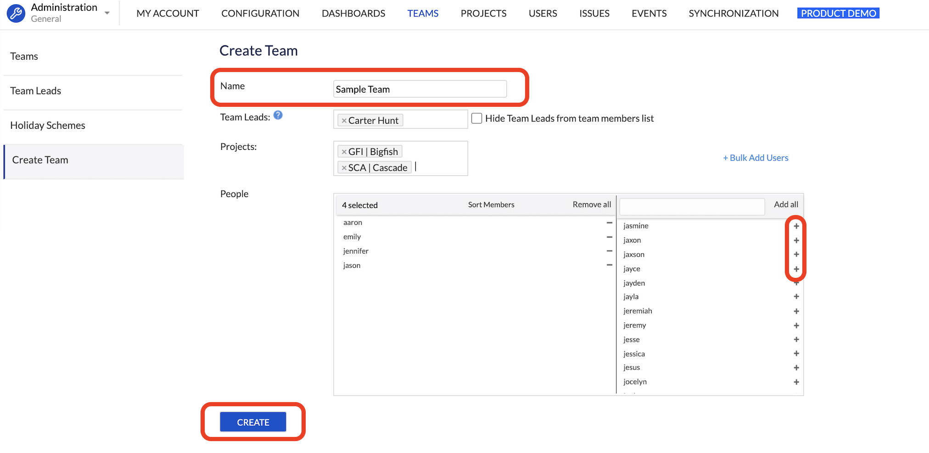929x453 pixels.
Task: Enable Hide Team Leads from team members list
Action: [x=476, y=118]
